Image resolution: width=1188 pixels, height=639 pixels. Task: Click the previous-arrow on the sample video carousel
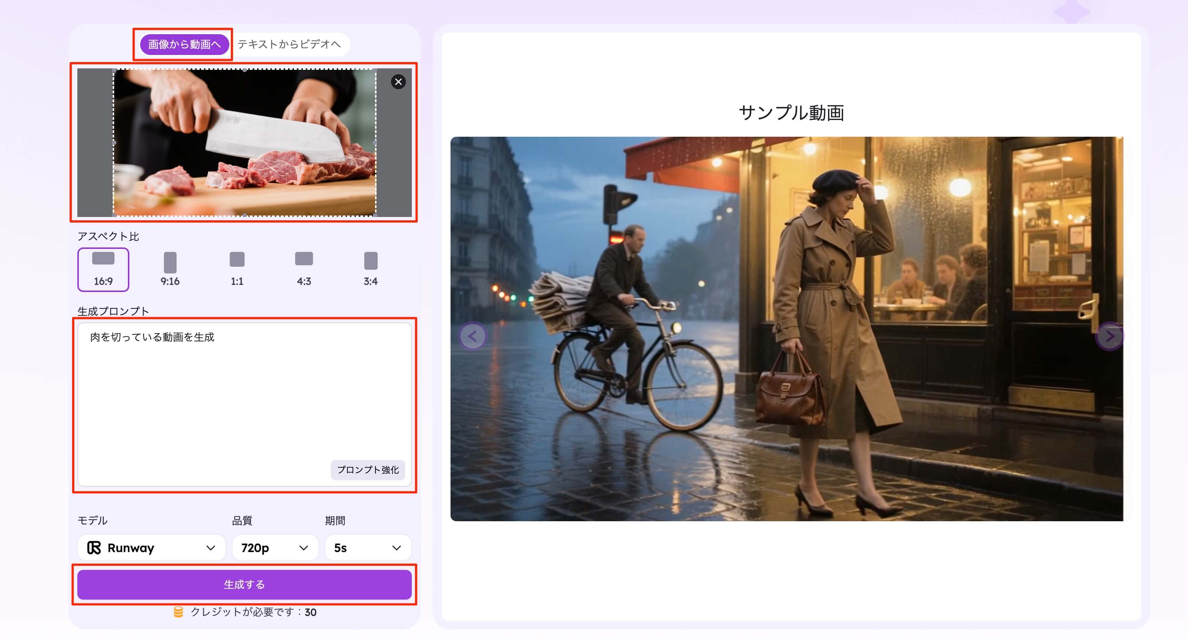point(473,336)
